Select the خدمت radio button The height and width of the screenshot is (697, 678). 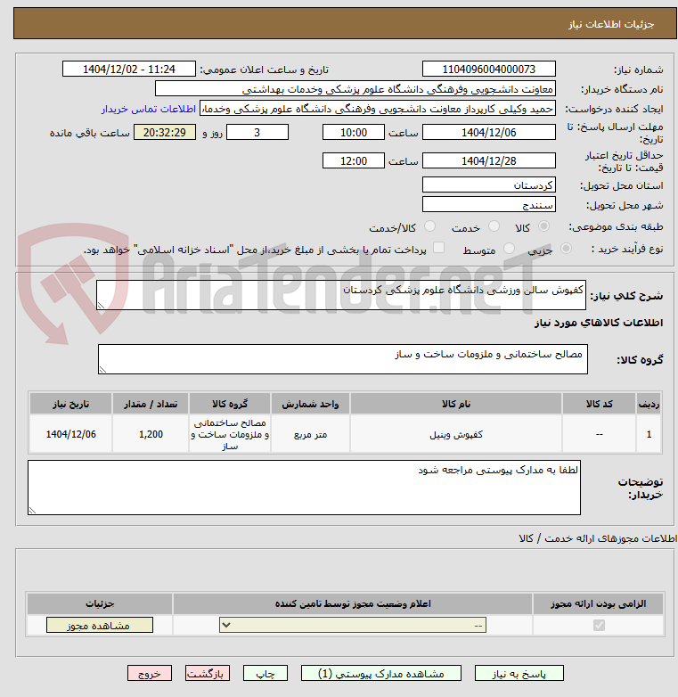[494, 226]
